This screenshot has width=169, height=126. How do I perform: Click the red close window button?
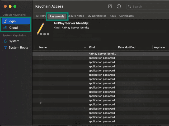5,6
